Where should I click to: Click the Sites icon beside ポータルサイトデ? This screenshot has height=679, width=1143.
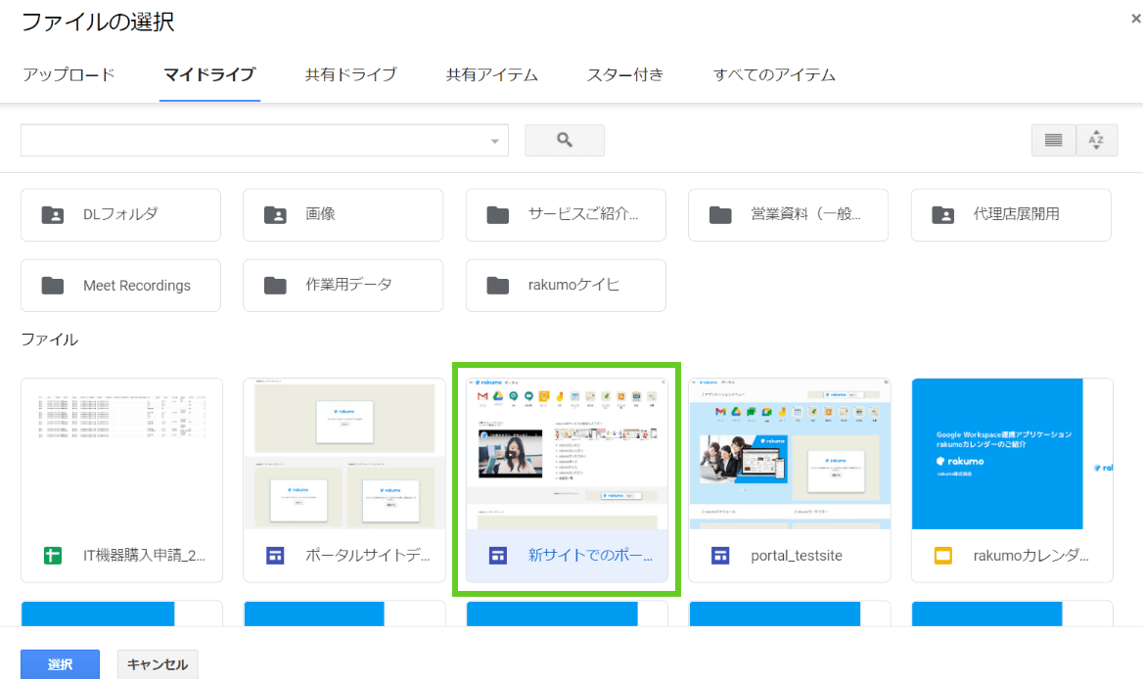275,556
